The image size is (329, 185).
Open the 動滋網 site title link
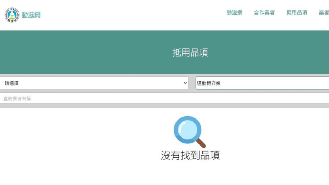[x=31, y=15]
